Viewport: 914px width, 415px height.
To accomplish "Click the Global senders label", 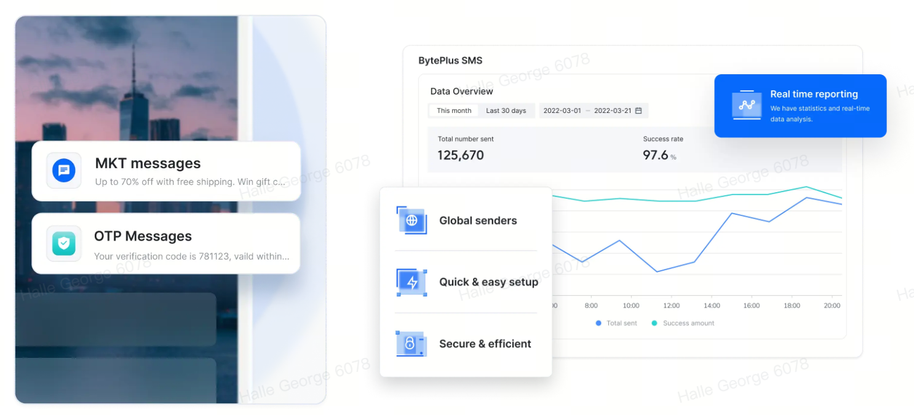I will 478,221.
